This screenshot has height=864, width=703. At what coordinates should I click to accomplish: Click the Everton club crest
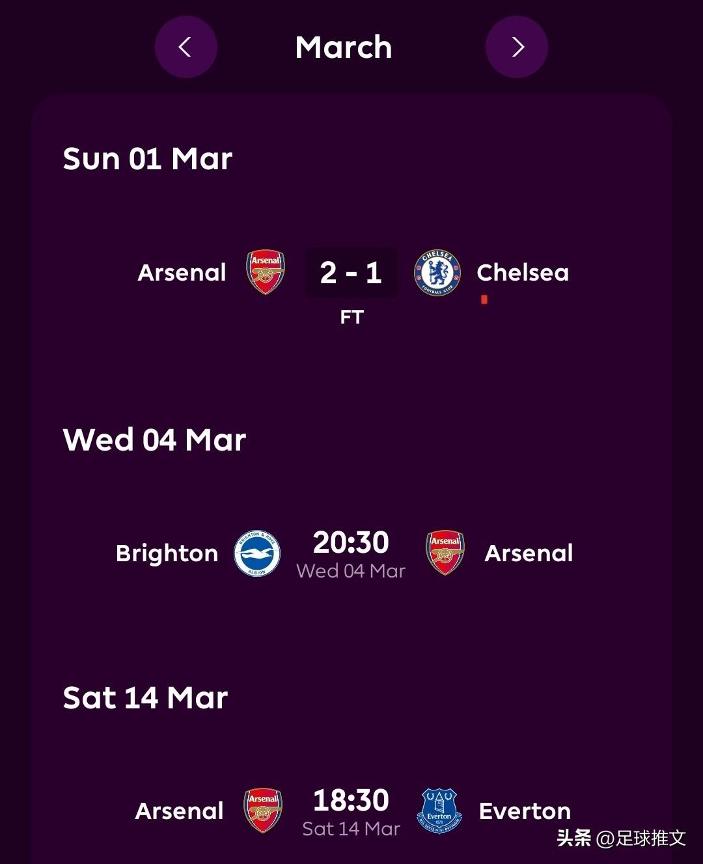click(439, 811)
